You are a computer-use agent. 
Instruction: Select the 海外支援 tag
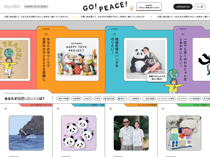pyautogui.click(x=109, y=99)
